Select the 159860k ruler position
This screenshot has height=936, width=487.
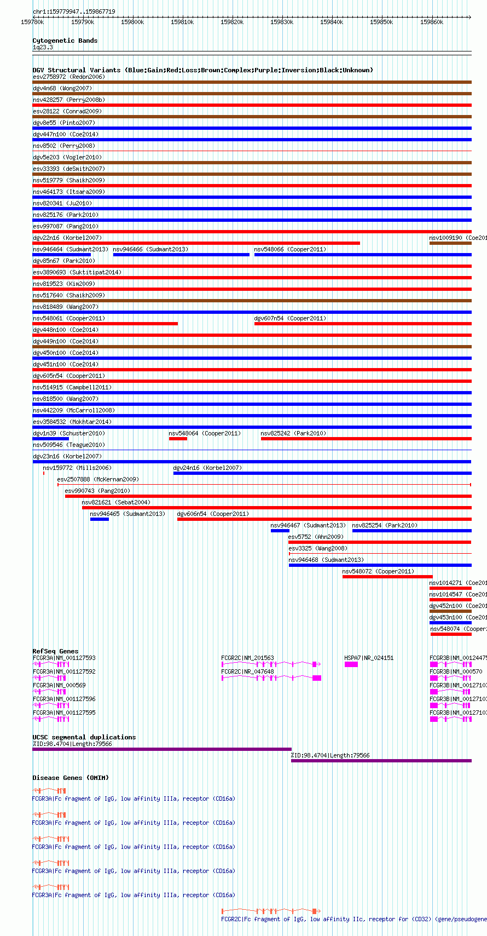[432, 22]
